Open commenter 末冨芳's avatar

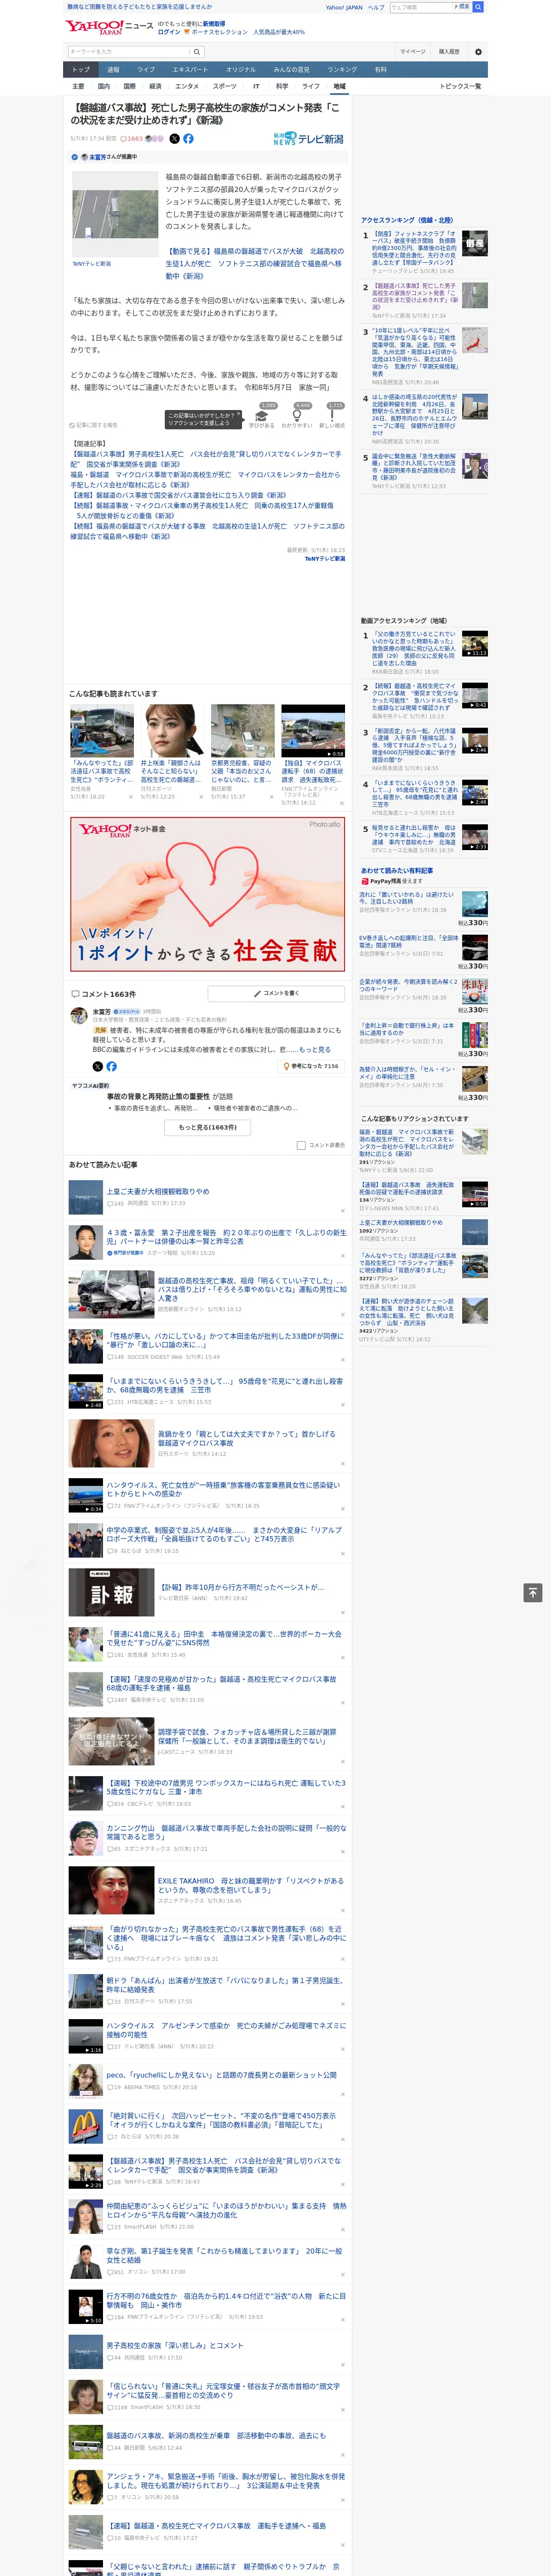[78, 1016]
